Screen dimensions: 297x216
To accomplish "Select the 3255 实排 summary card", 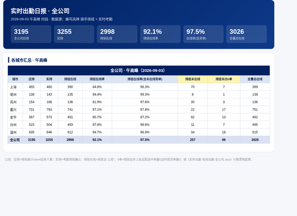I will coord(74,34).
